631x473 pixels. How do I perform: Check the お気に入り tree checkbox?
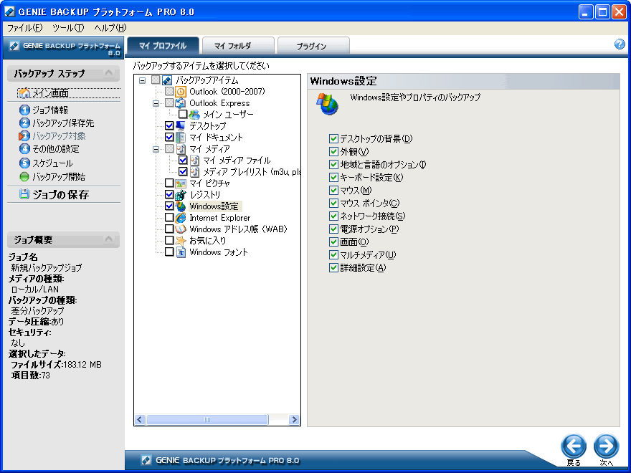tap(169, 241)
